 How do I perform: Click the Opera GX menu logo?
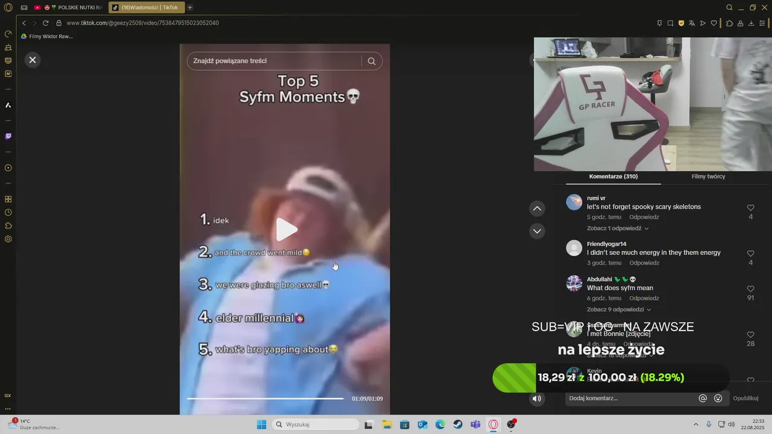pos(8,7)
